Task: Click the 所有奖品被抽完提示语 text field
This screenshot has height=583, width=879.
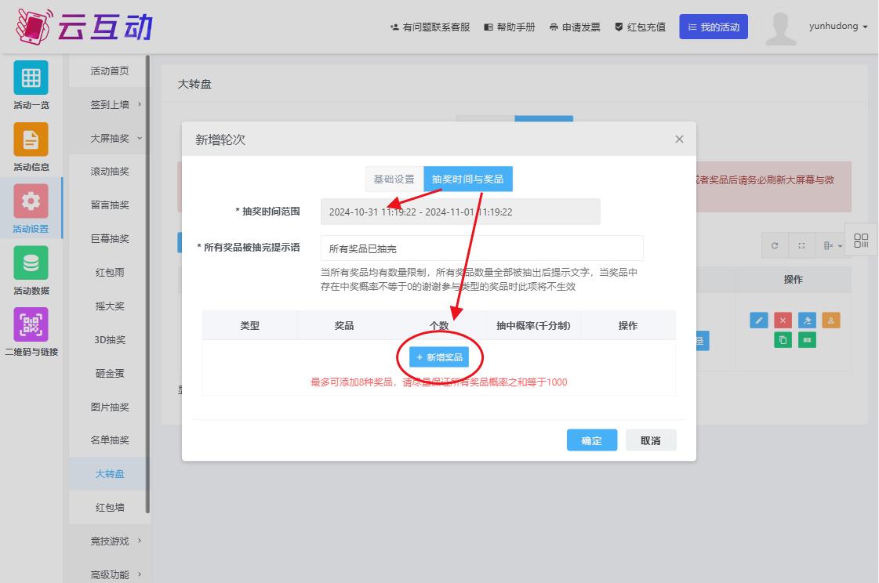Action: [481, 248]
